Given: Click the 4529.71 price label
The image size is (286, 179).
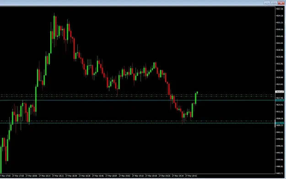Looking at the screenshot, I should (x=280, y=70).
